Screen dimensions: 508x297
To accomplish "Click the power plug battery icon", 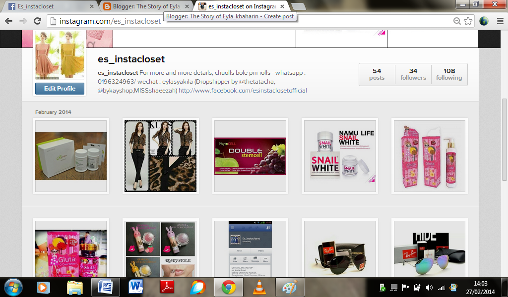I will (x=417, y=287).
